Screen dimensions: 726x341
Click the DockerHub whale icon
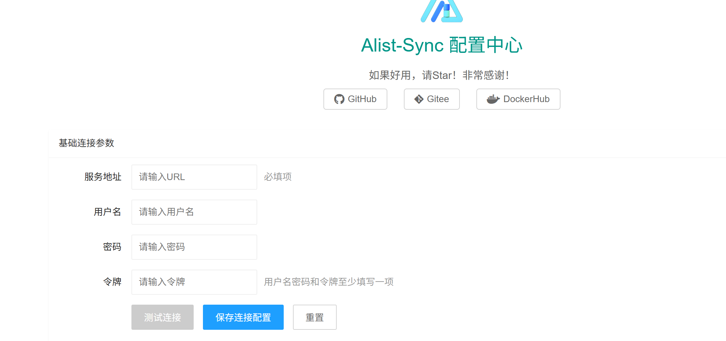(493, 99)
